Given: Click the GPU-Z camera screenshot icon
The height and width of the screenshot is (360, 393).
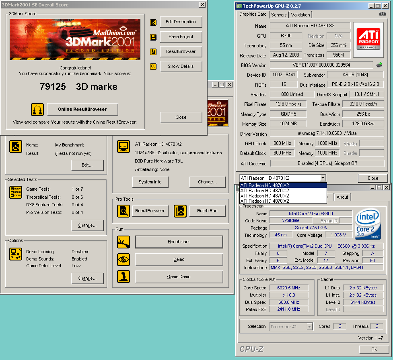Looking at the screenshot, I should 383,14.
